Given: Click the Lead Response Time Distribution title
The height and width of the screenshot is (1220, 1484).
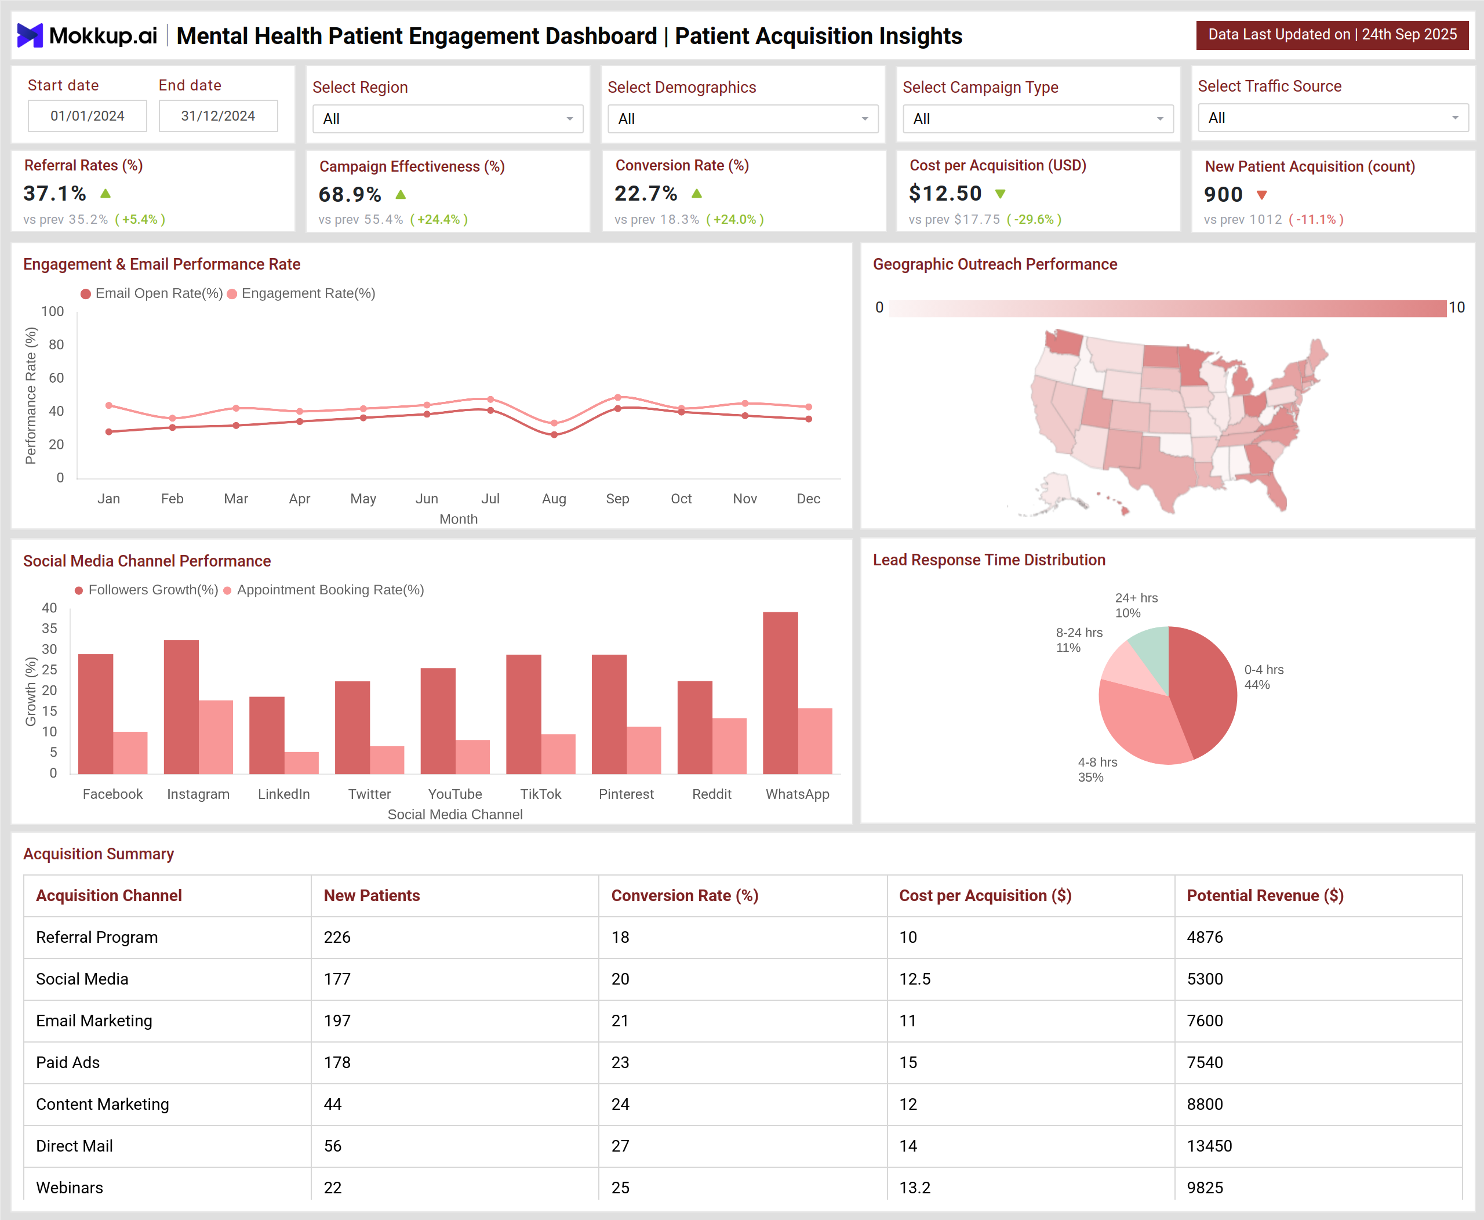Looking at the screenshot, I should click(x=990, y=560).
